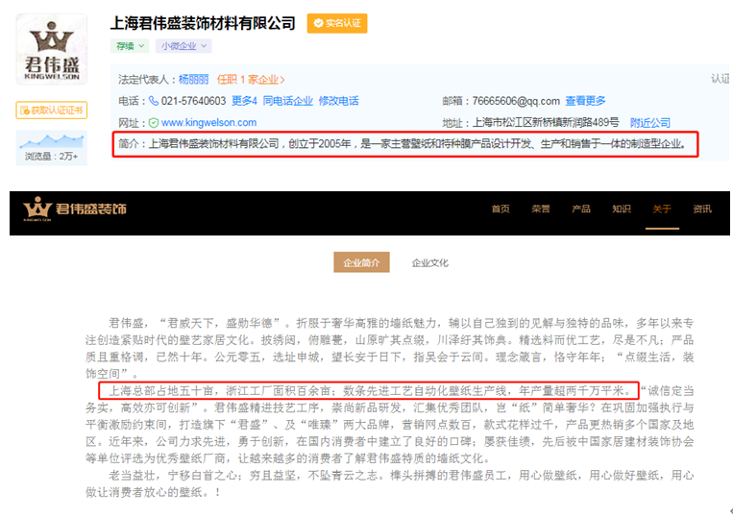Select the 关于 nav item
The height and width of the screenshot is (518, 733).
tap(662, 209)
